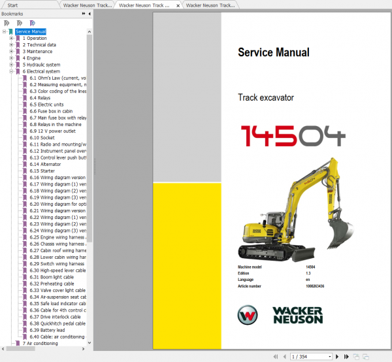Open the 4 Engine bookmark
This screenshot has width=392, height=362.
pos(31,58)
